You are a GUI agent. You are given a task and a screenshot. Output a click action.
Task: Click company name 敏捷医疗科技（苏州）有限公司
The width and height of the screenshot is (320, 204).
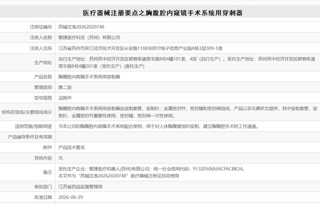click(x=89, y=38)
